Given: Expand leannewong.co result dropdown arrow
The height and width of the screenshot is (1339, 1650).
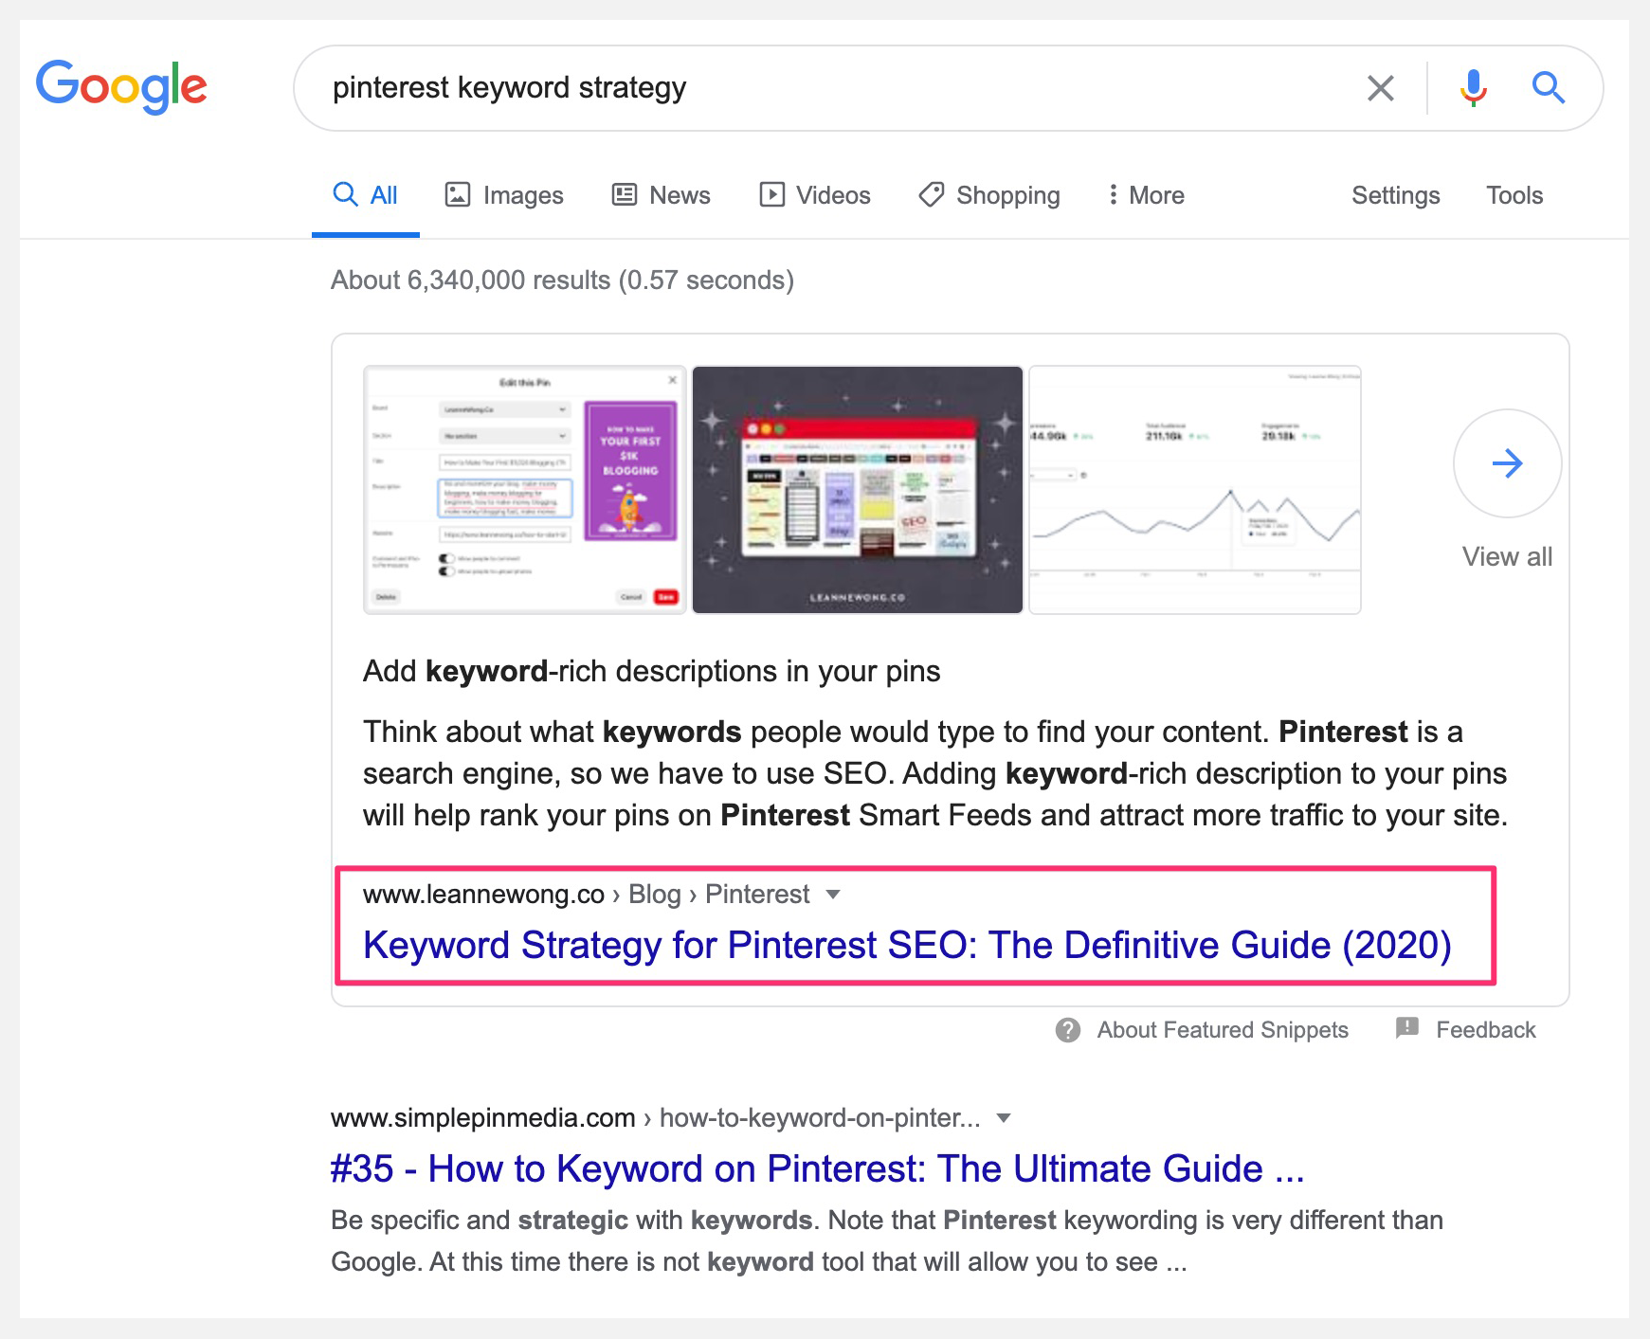Looking at the screenshot, I should click(x=833, y=895).
